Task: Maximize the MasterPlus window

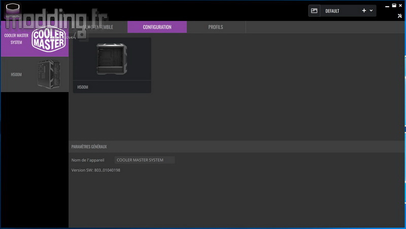Action: tap(394, 6)
